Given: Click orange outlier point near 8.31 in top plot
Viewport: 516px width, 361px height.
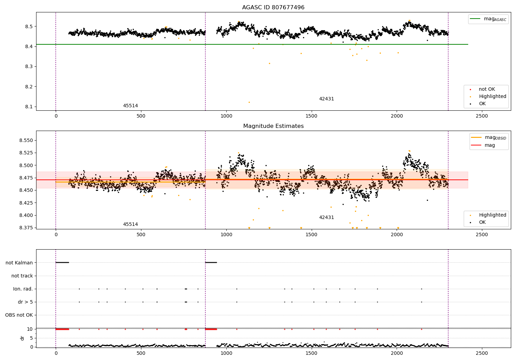Looking at the screenshot, I should pos(269,63).
